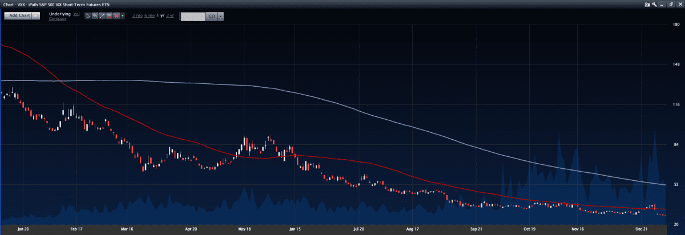Click the undo arrow tool icon
The height and width of the screenshot is (235, 685).
point(95,15)
